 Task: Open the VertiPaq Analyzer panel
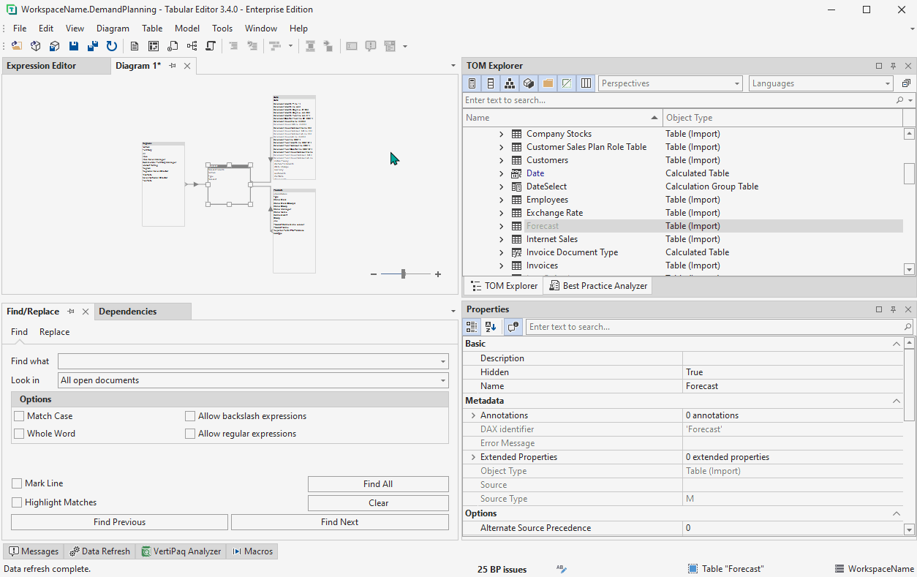181,551
